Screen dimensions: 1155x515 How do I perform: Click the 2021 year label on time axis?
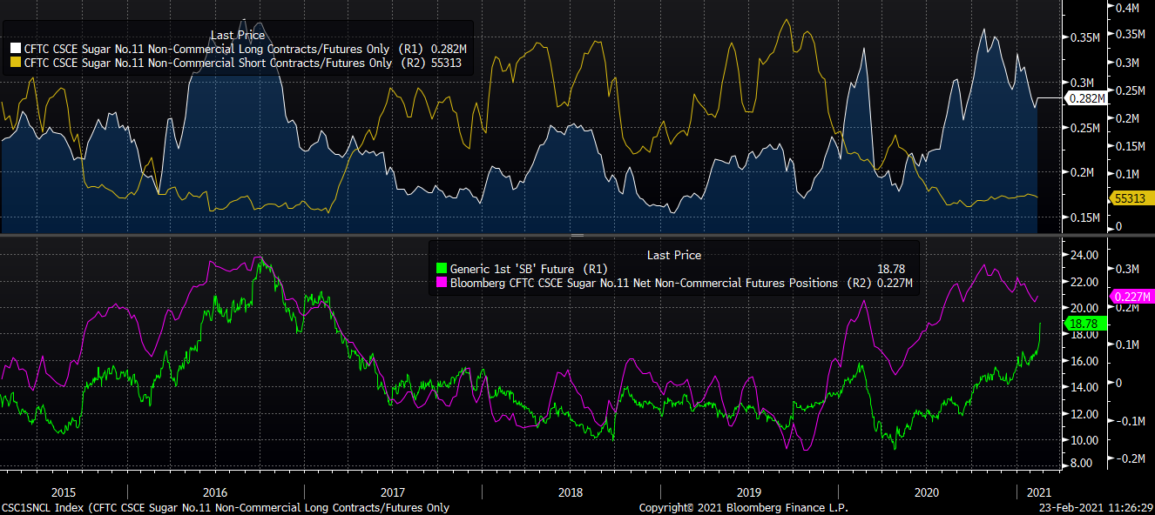tap(1037, 492)
